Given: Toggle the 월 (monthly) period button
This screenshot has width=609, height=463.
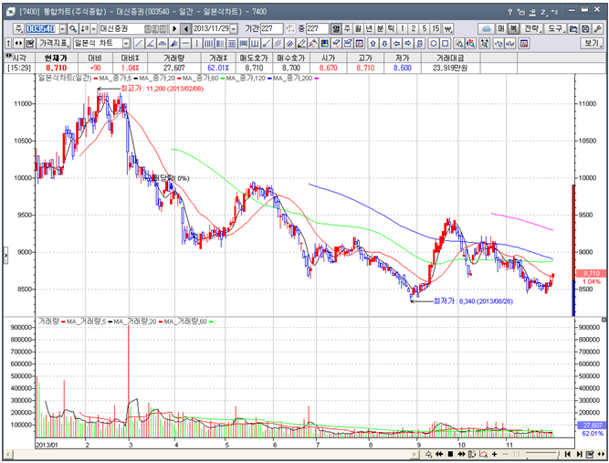Looking at the screenshot, I should point(358,28).
